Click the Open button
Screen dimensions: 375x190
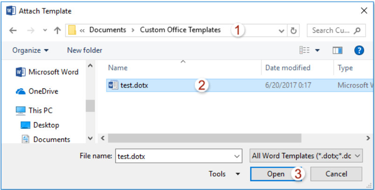pyautogui.click(x=276, y=174)
